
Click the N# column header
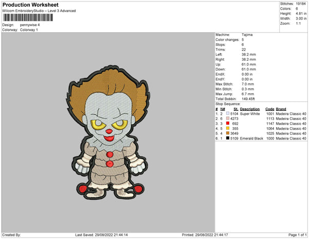pos(222,109)
